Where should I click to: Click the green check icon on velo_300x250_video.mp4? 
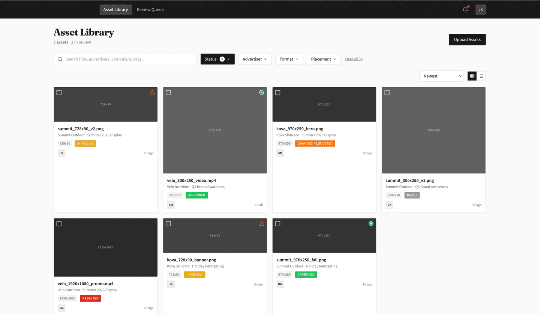261,92
